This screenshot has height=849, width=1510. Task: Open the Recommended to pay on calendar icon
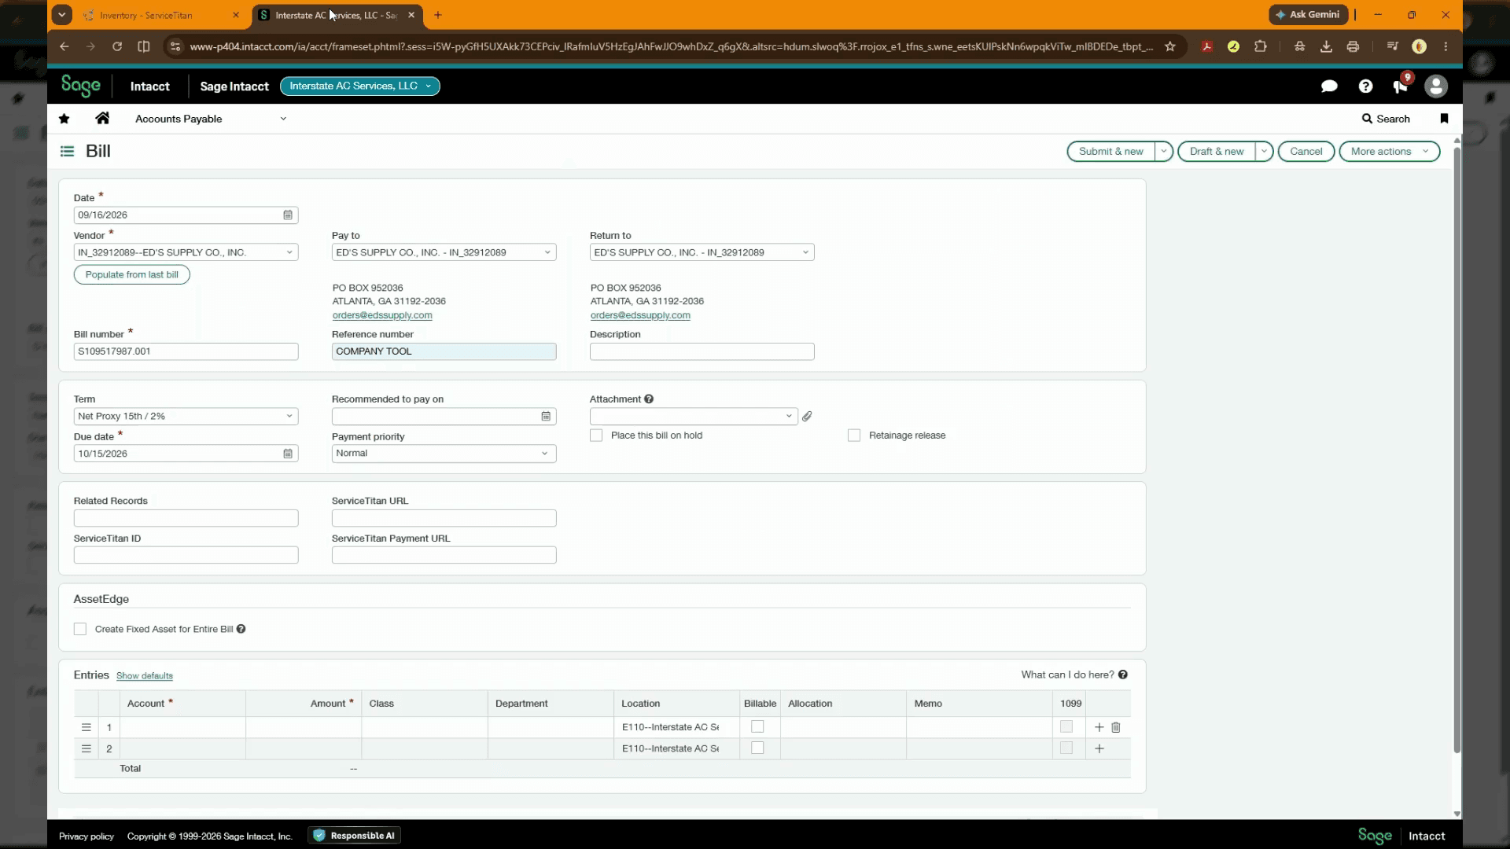point(546,416)
